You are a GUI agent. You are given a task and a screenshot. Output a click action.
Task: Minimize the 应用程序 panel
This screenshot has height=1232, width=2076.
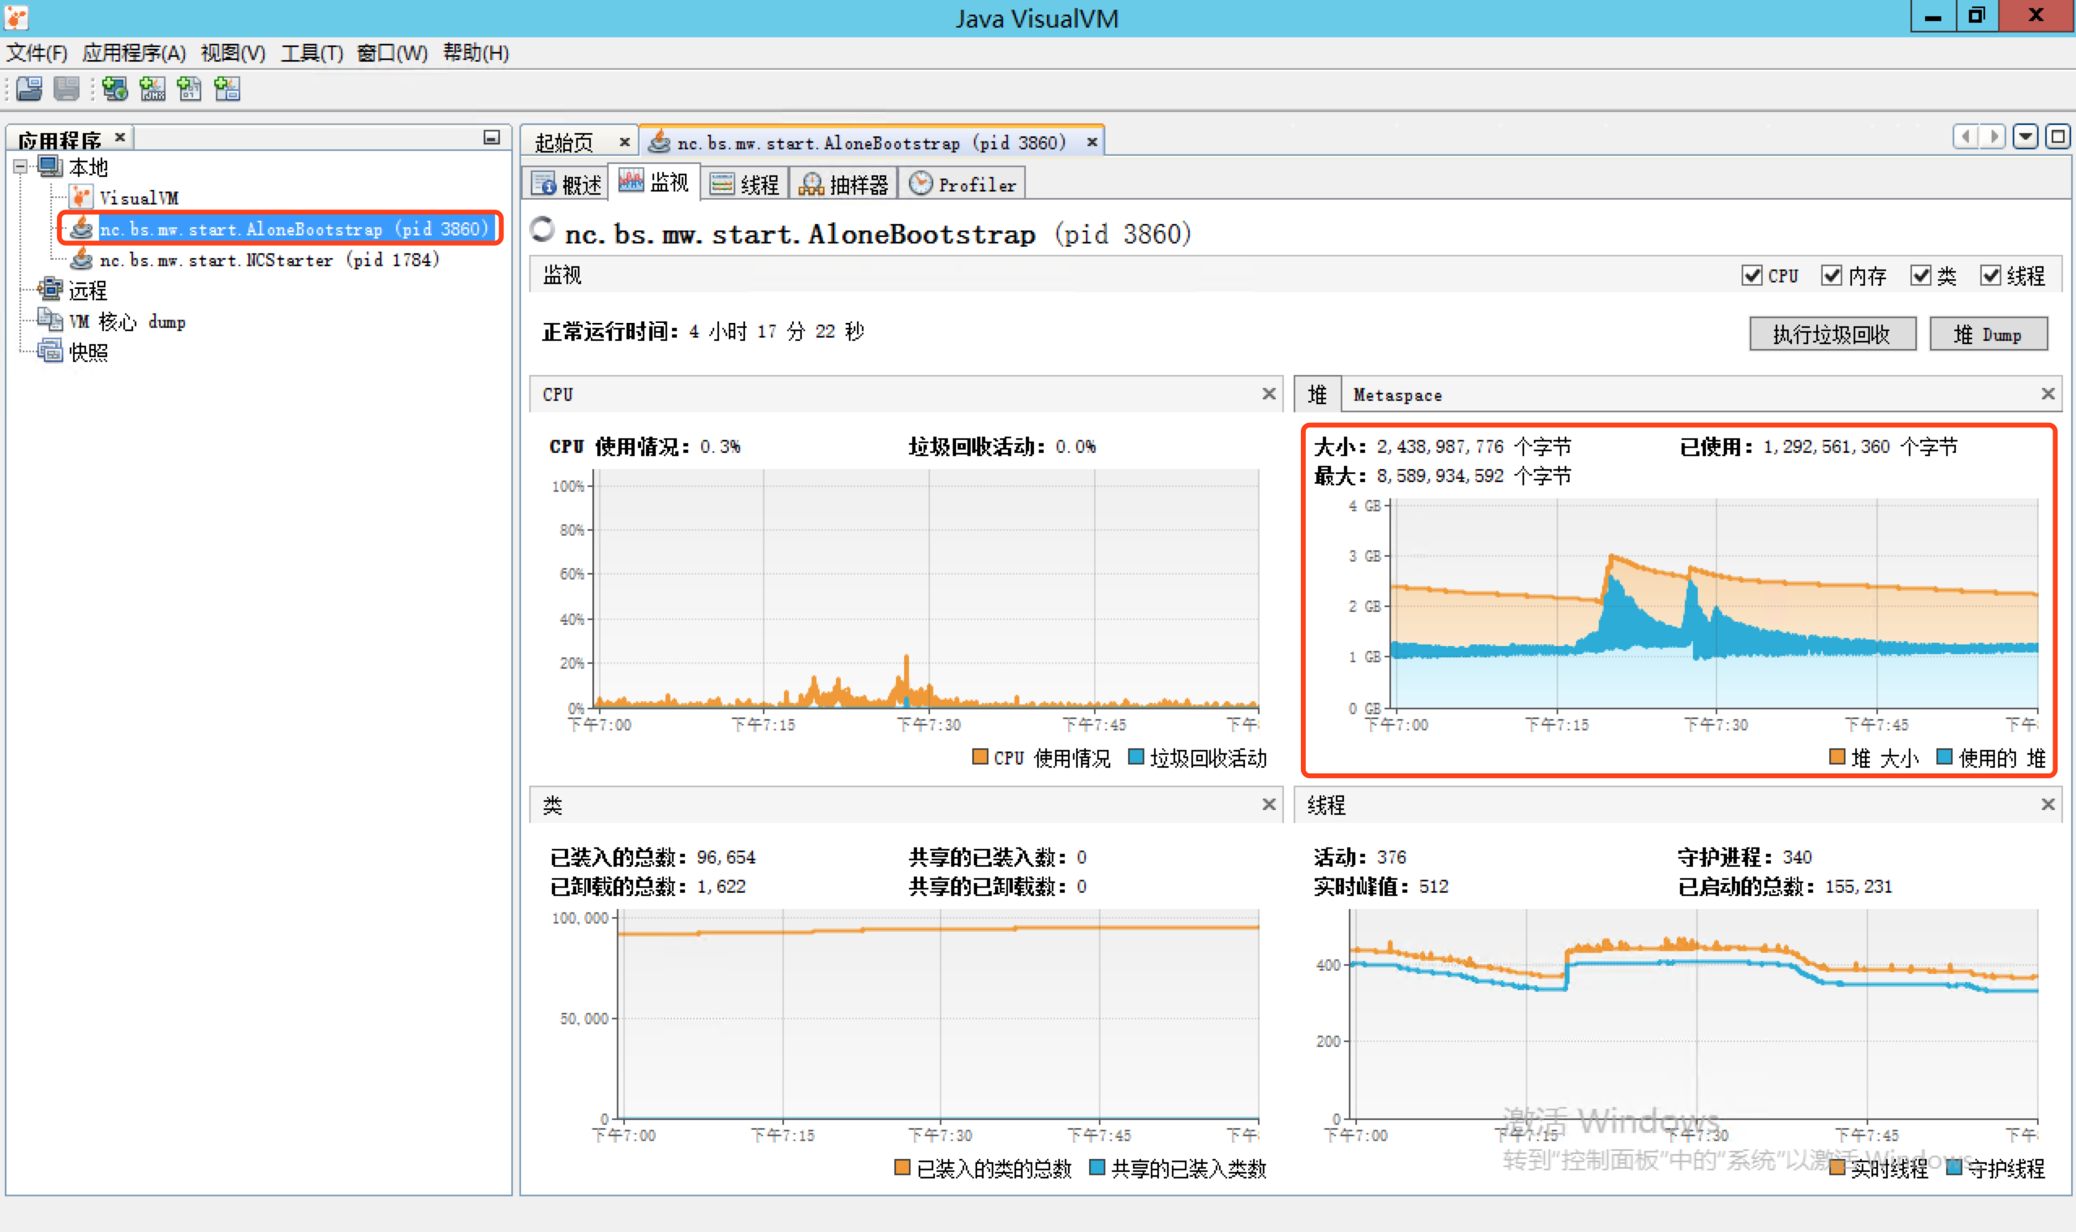click(491, 137)
